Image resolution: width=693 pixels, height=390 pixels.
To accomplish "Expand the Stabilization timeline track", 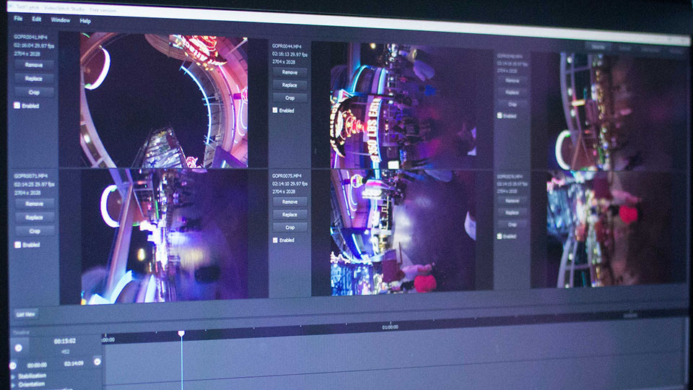I will pyautogui.click(x=12, y=376).
